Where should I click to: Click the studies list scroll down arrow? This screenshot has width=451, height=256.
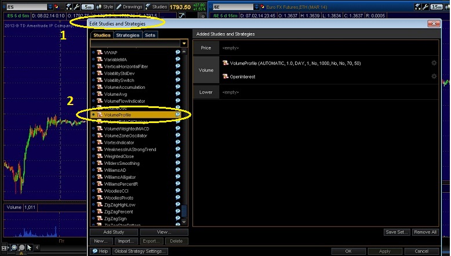184,222
